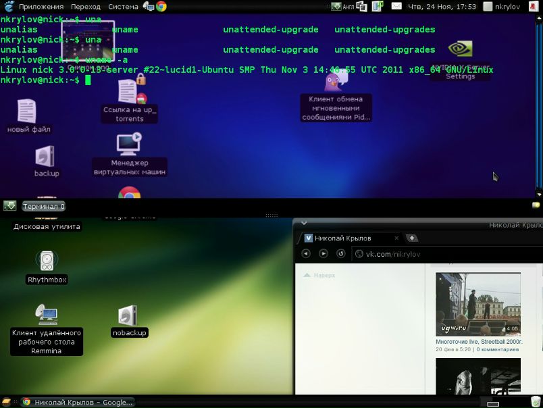The width and height of the screenshot is (543, 408).
Task: Launch the virtual machine manager icon
Action: click(128, 144)
